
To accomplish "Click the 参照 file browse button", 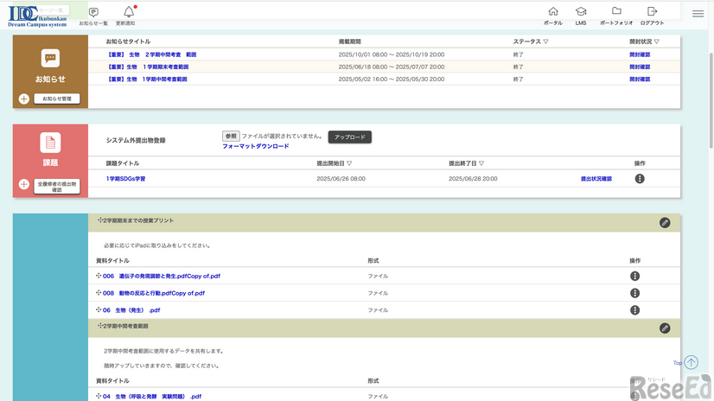I will [x=231, y=136].
